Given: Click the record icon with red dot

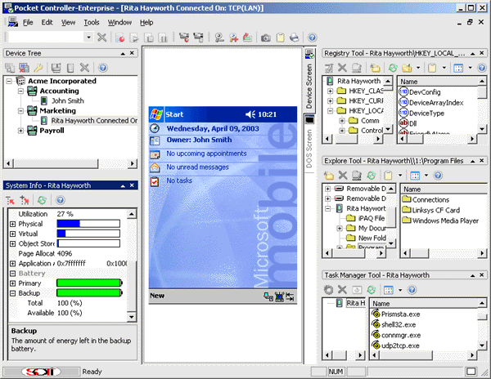Looking at the screenshot, I should click(119, 38).
